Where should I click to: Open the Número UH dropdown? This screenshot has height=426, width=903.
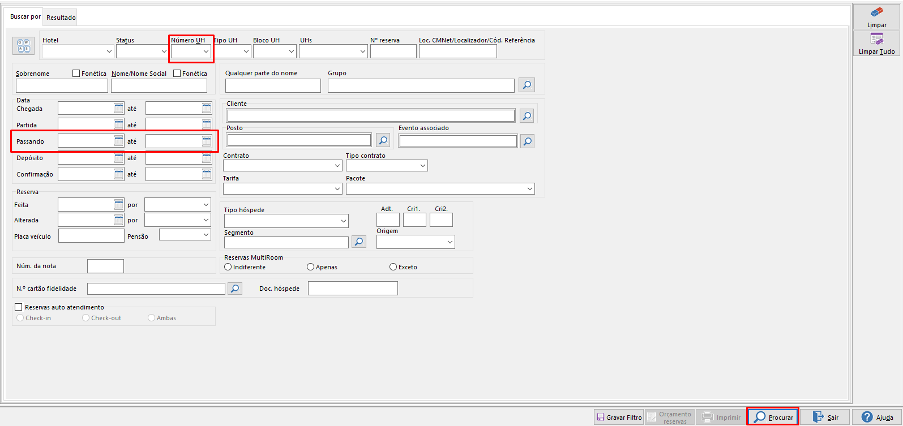(x=191, y=51)
